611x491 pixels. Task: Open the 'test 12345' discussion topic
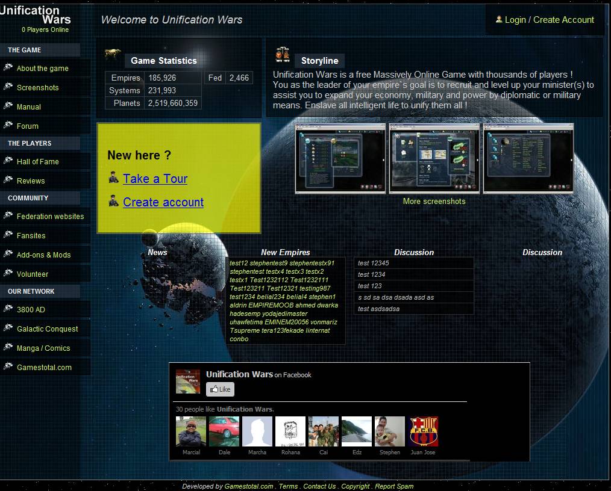[374, 263]
